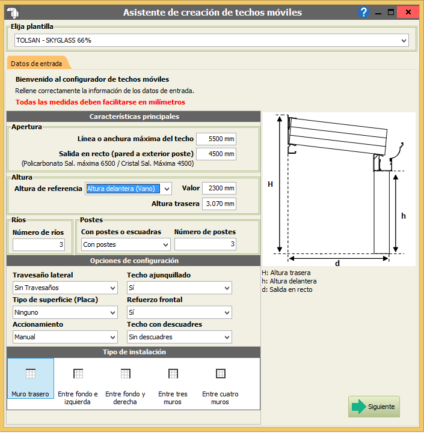The height and width of the screenshot is (433, 424).
Task: Click the Altura trasera field
Action: coord(219,204)
